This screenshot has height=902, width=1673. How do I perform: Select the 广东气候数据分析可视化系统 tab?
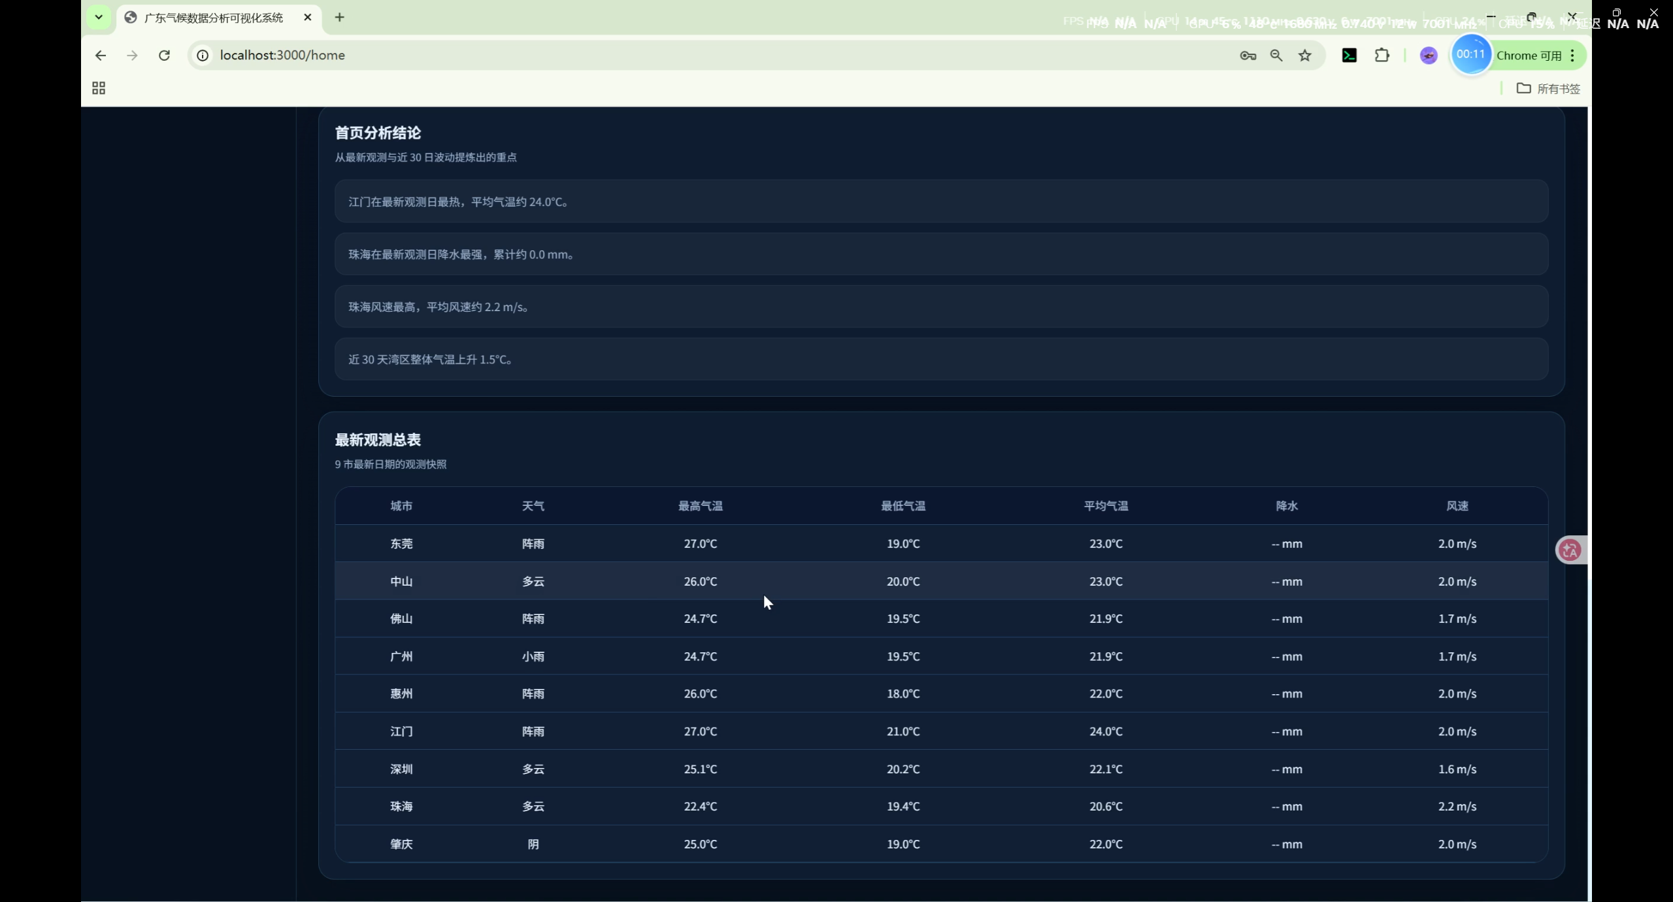[x=213, y=18]
